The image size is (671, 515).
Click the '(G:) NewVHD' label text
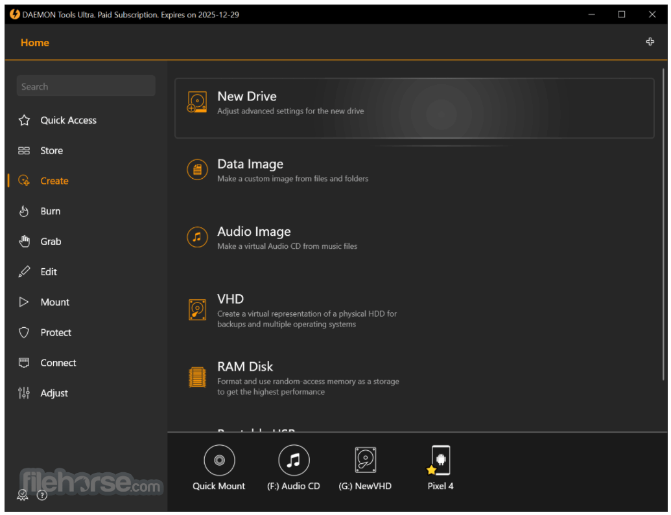point(365,486)
